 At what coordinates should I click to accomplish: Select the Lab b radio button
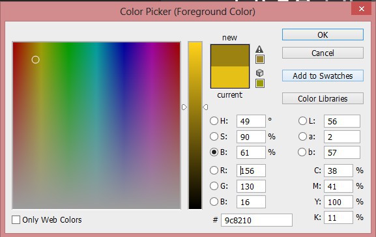[302, 152]
